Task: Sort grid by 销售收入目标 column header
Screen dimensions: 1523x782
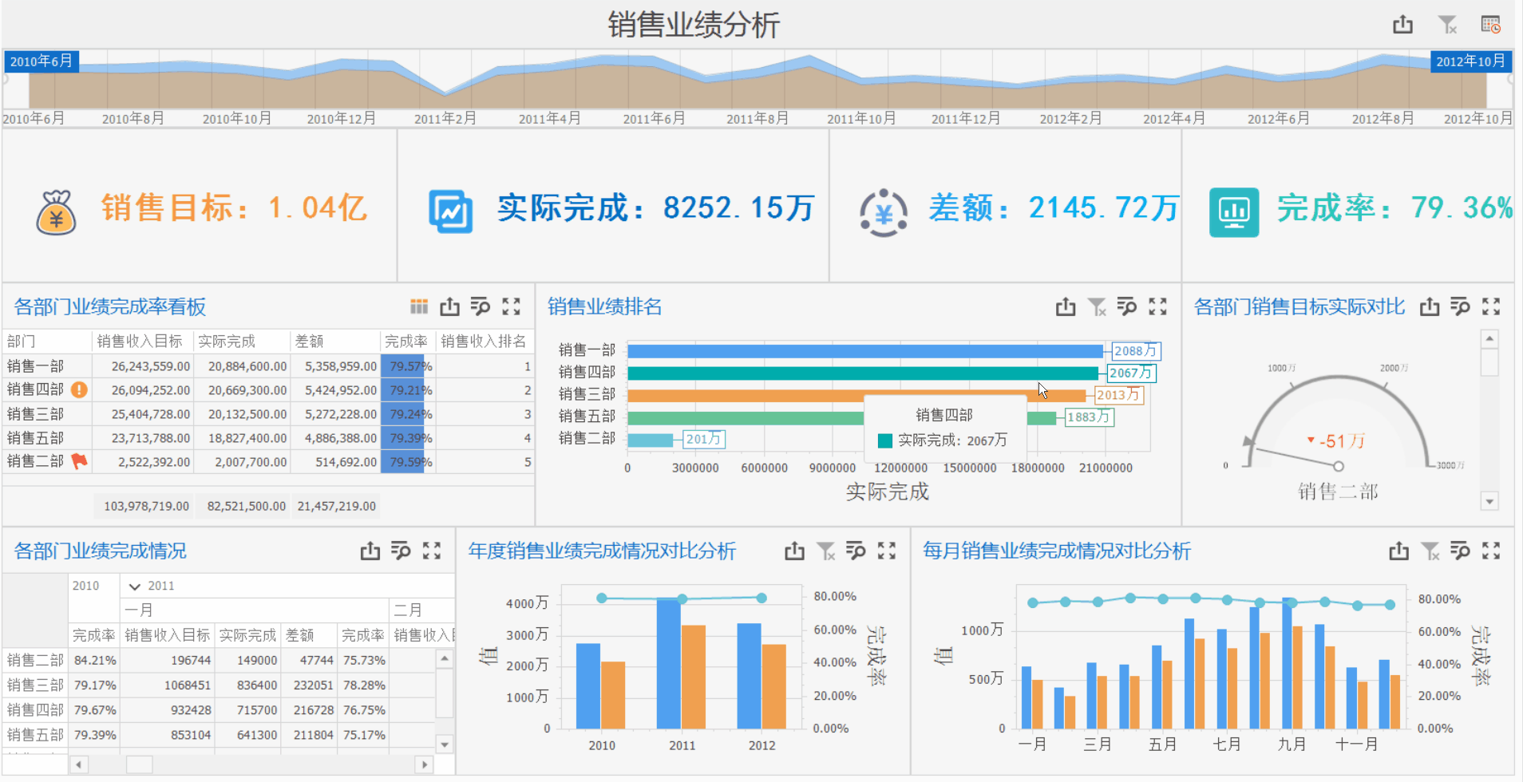Action: pyautogui.click(x=140, y=342)
